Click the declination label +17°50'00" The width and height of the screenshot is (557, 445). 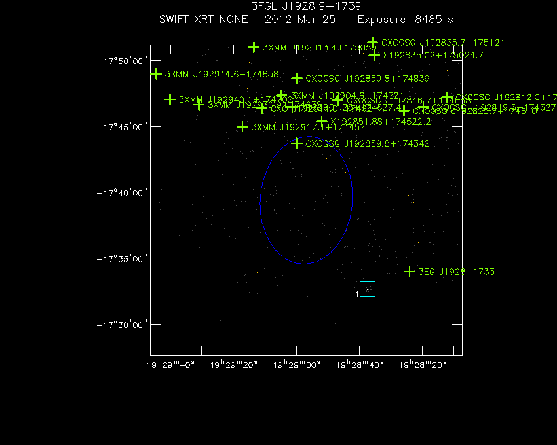point(122,61)
